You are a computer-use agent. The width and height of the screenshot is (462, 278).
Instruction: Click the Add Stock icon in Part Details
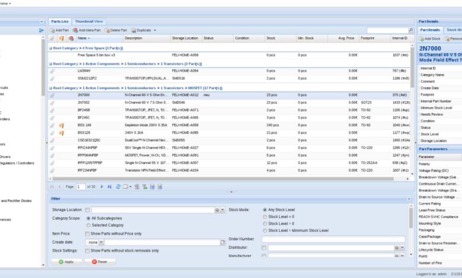pos(421,39)
